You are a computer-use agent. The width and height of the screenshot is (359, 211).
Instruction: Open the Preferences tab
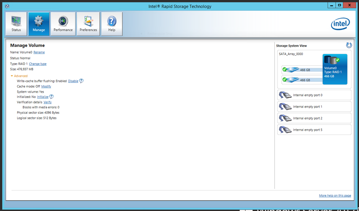[88, 24]
